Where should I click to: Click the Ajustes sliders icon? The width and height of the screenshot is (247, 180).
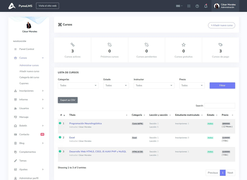point(15,169)
